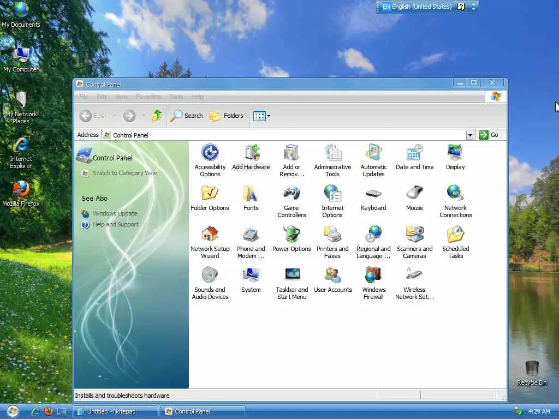
Task: Open My Network Places desktop icon
Action: point(21,107)
